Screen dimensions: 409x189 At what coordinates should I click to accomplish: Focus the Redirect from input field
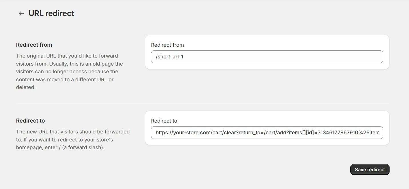click(267, 57)
